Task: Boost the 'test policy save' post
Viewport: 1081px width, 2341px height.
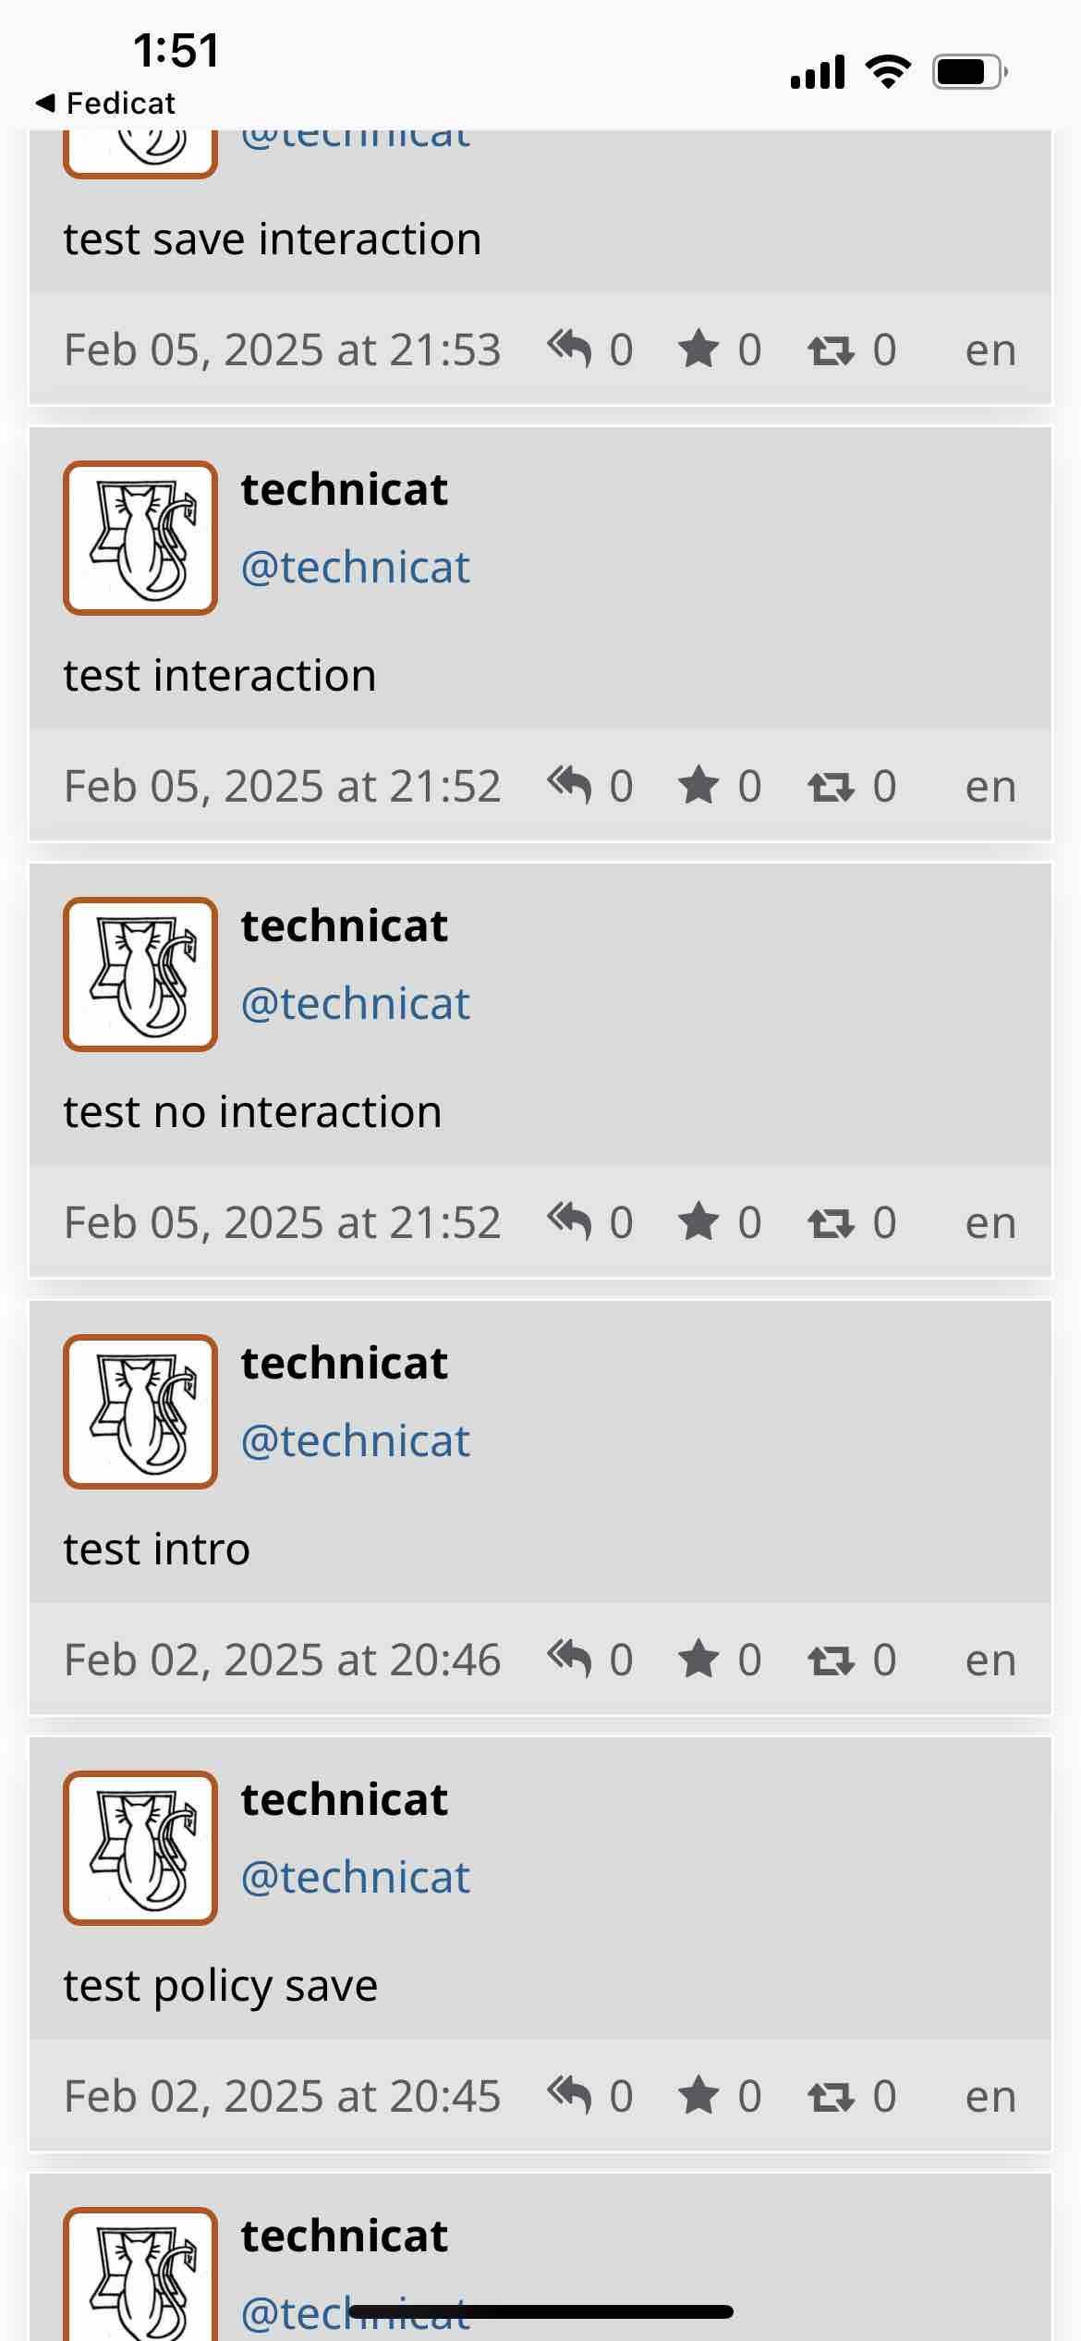Action: tap(830, 2097)
